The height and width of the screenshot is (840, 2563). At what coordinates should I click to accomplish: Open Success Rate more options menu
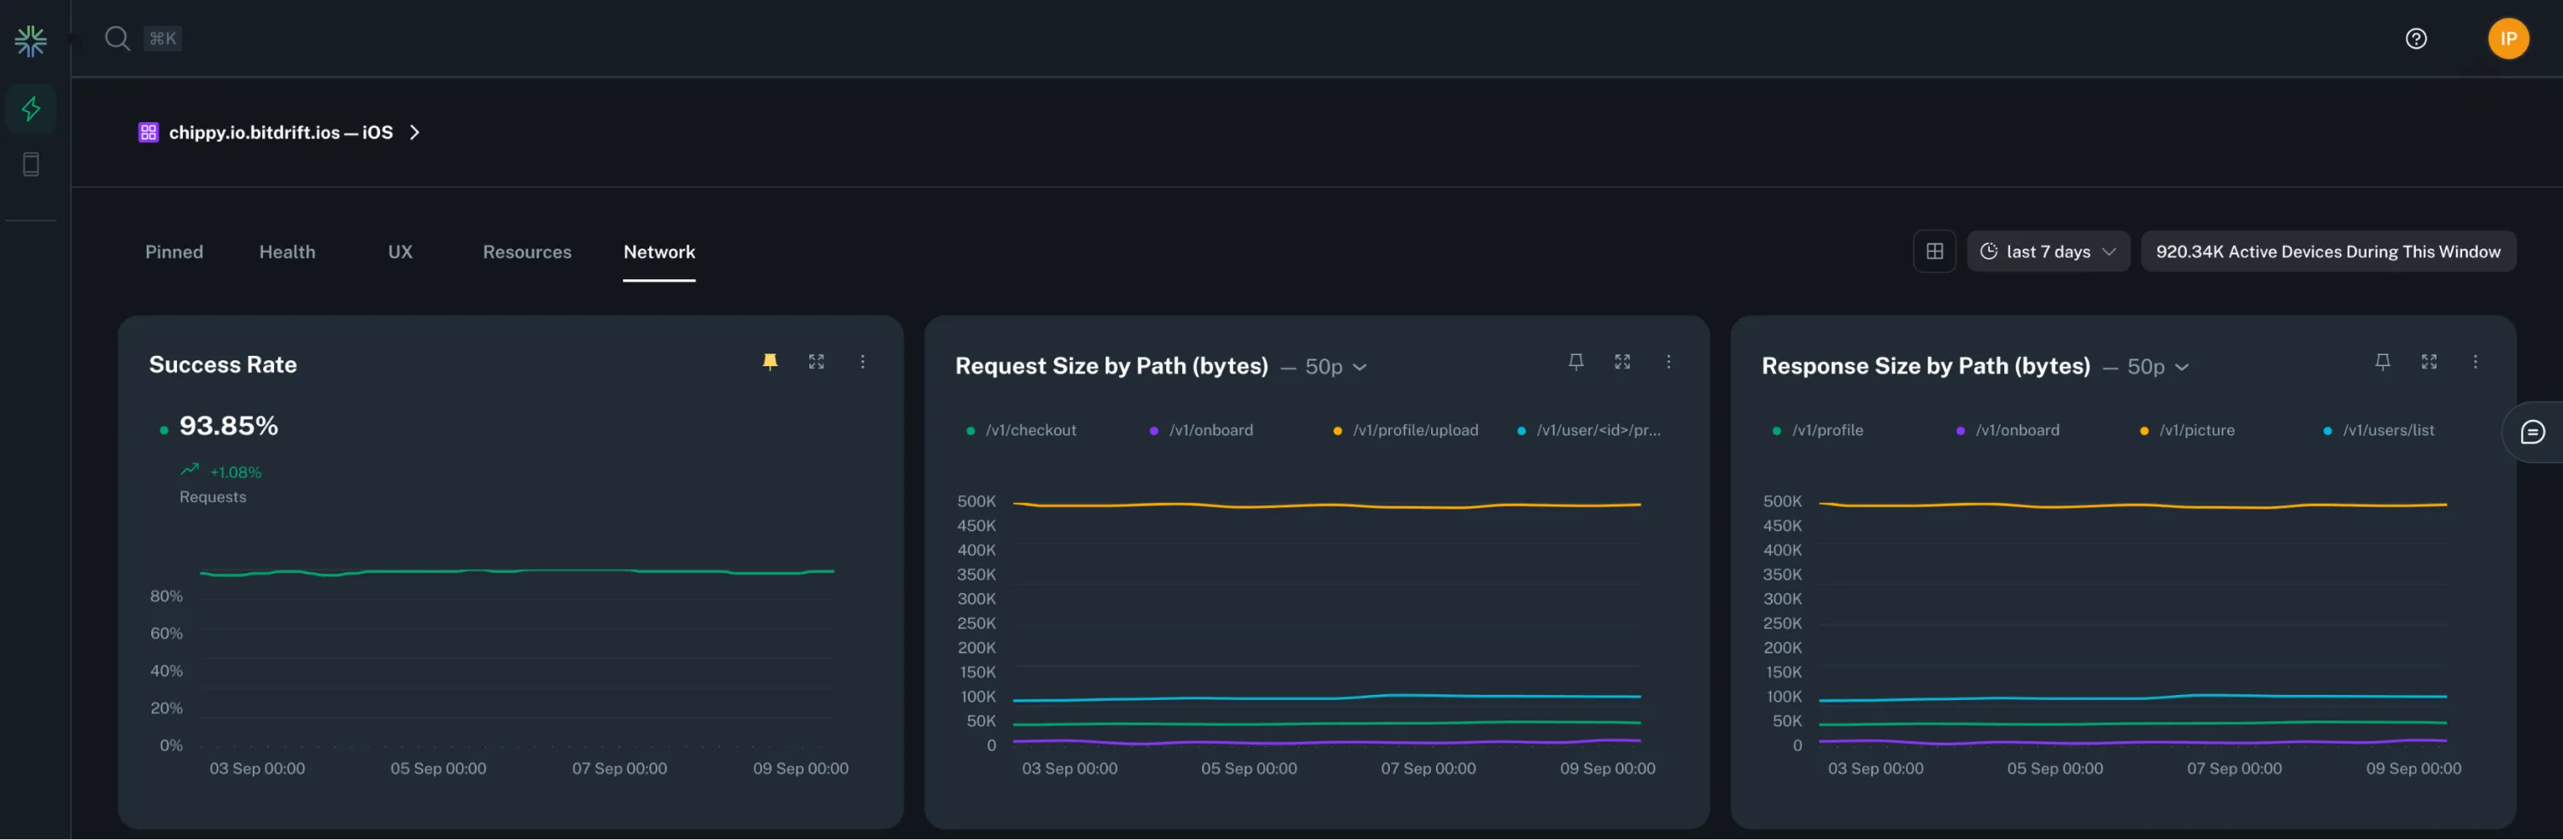click(863, 362)
